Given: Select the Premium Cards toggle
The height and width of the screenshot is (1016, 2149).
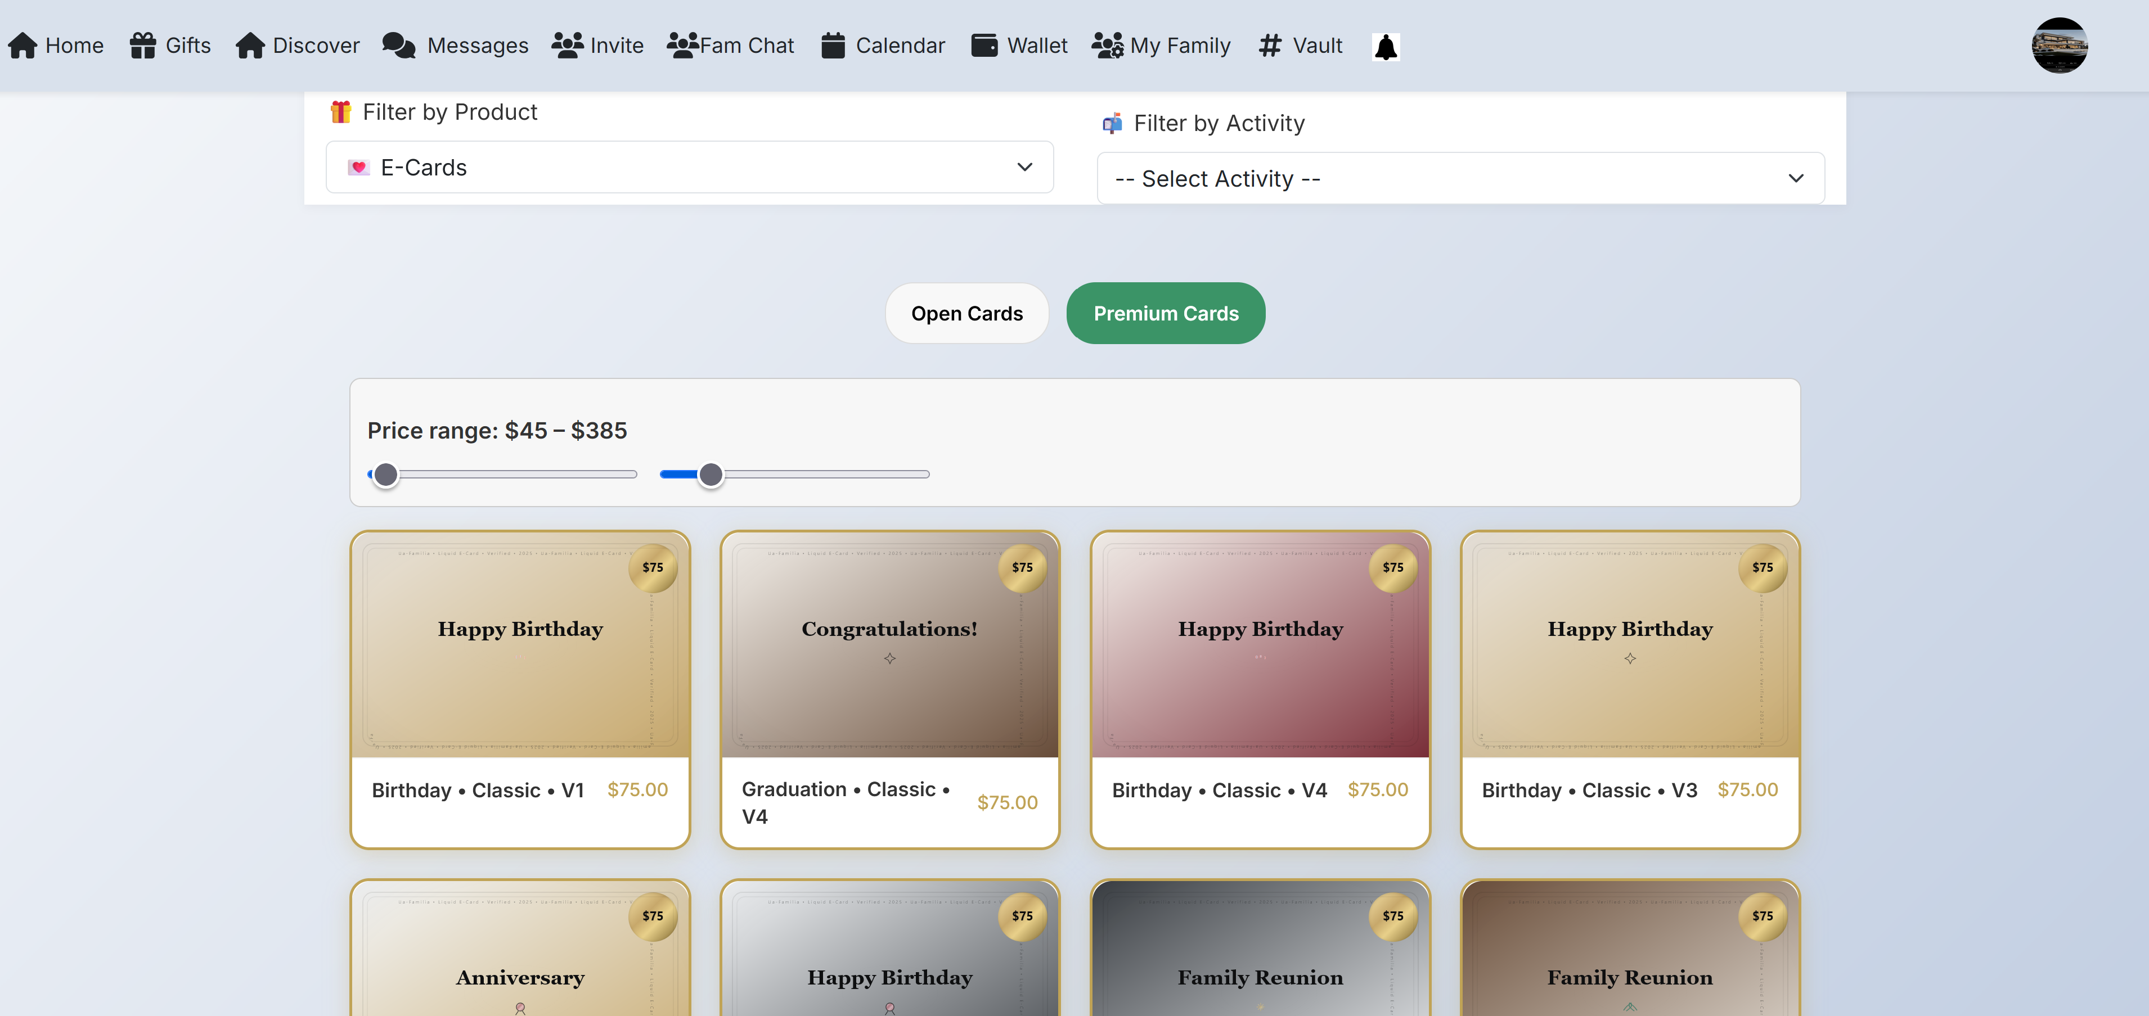Looking at the screenshot, I should point(1166,313).
